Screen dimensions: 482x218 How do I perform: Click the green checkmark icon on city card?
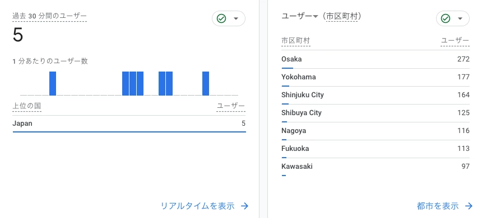click(x=446, y=18)
